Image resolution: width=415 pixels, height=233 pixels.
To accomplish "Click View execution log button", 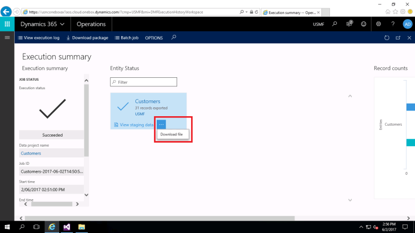I will tap(39, 38).
